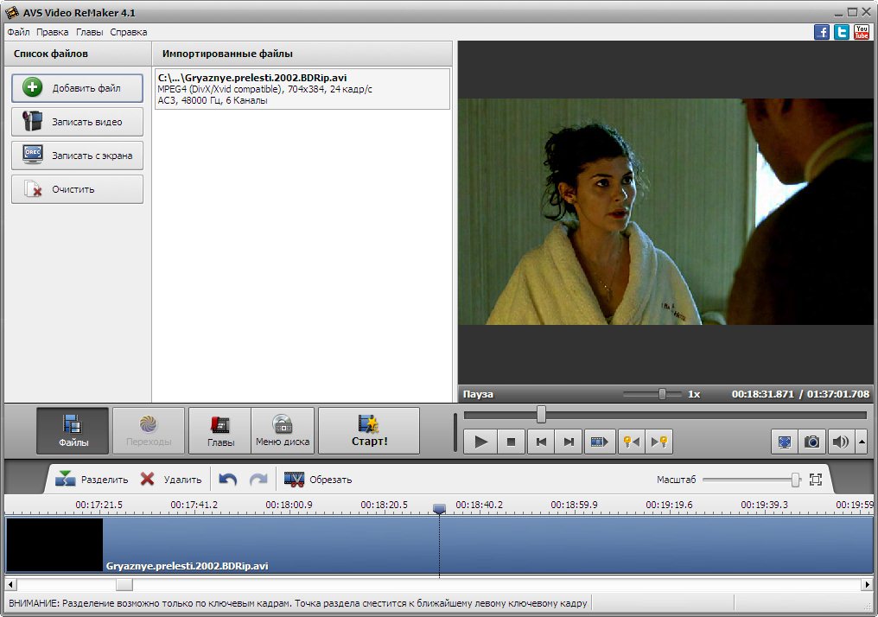Click the Записать с экрана button
This screenshot has width=878, height=617.
(77, 155)
